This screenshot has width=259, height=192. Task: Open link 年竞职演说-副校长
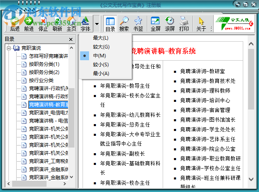point(122,154)
